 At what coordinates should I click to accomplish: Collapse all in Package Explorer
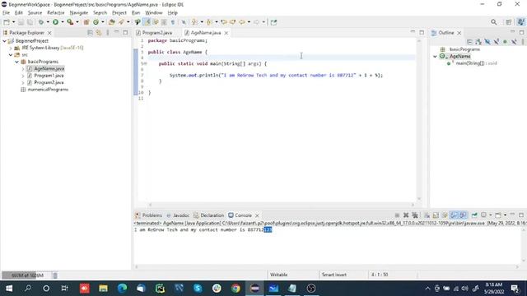coord(90,33)
